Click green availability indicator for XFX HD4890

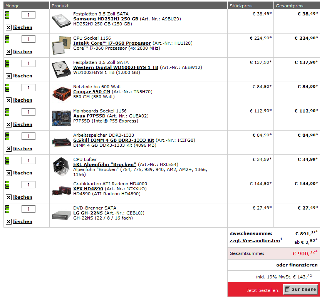point(7,185)
